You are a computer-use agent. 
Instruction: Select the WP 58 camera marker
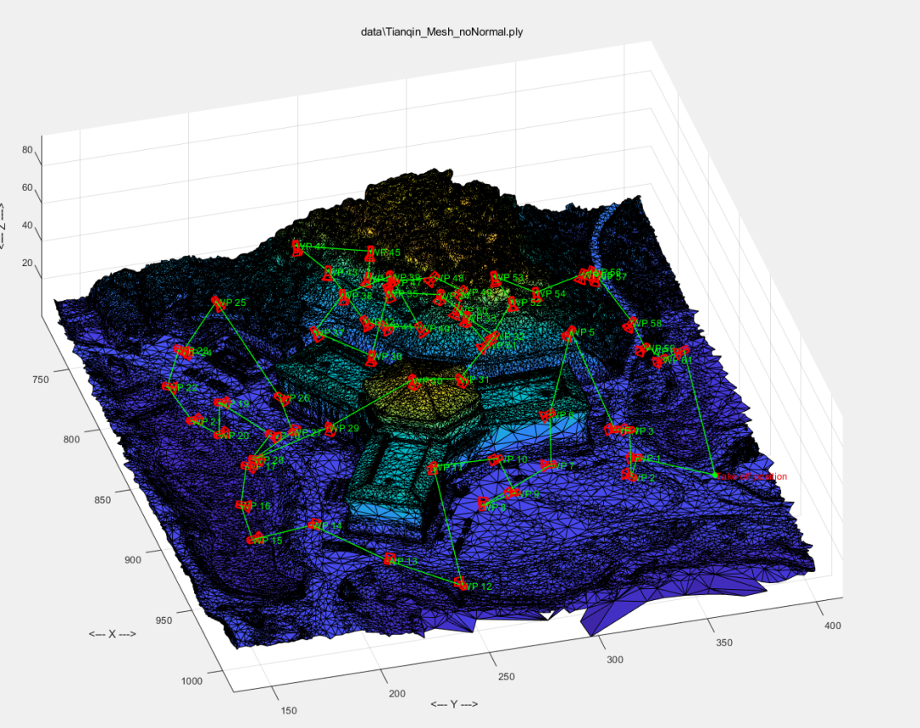(x=632, y=324)
